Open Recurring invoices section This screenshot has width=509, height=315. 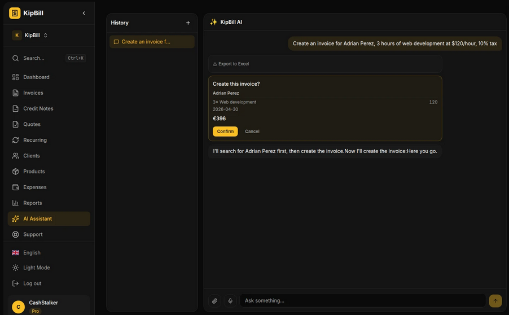click(x=49, y=140)
